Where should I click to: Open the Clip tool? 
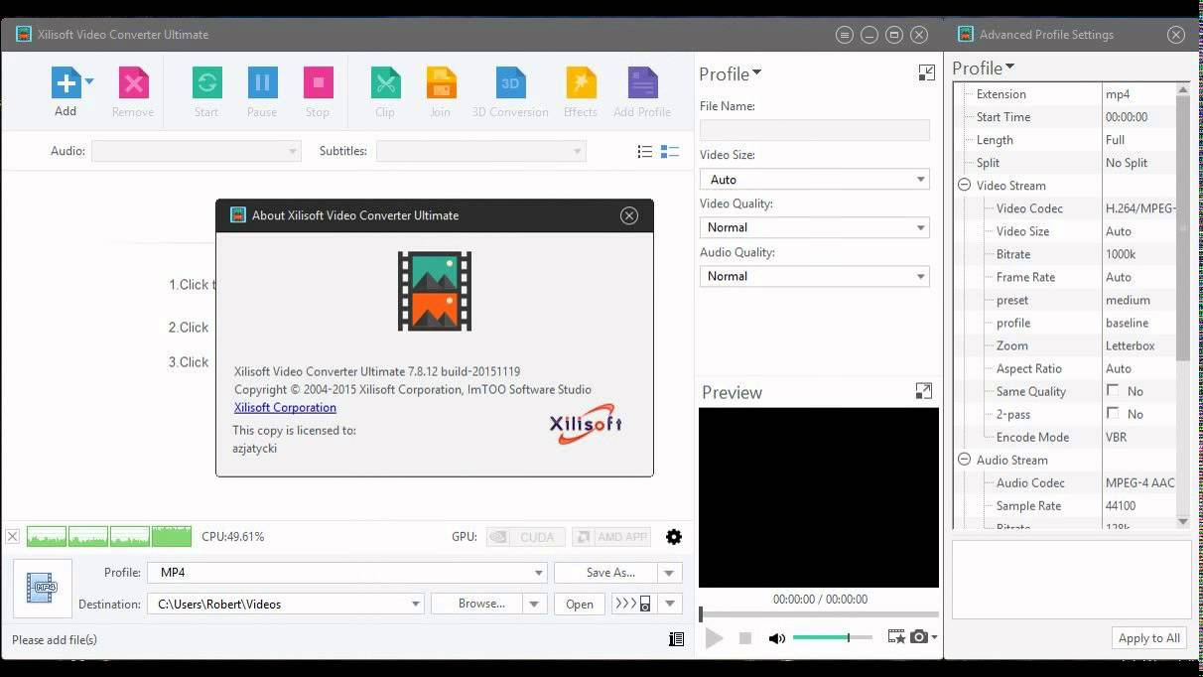(x=385, y=82)
